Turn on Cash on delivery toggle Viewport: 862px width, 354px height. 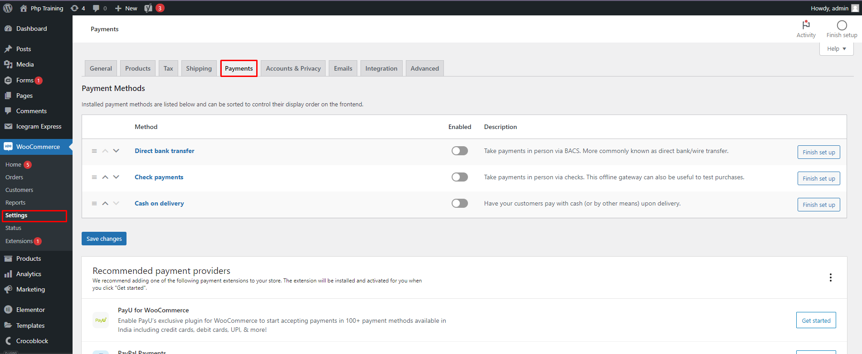459,203
